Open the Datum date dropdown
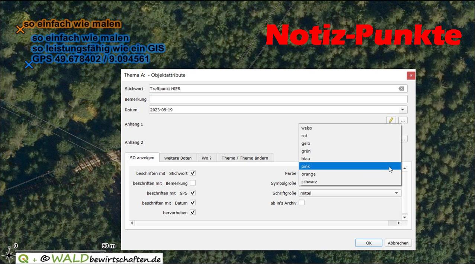 click(402, 110)
